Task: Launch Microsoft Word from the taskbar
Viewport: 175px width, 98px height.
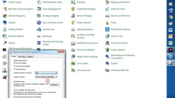Action: point(171,30)
